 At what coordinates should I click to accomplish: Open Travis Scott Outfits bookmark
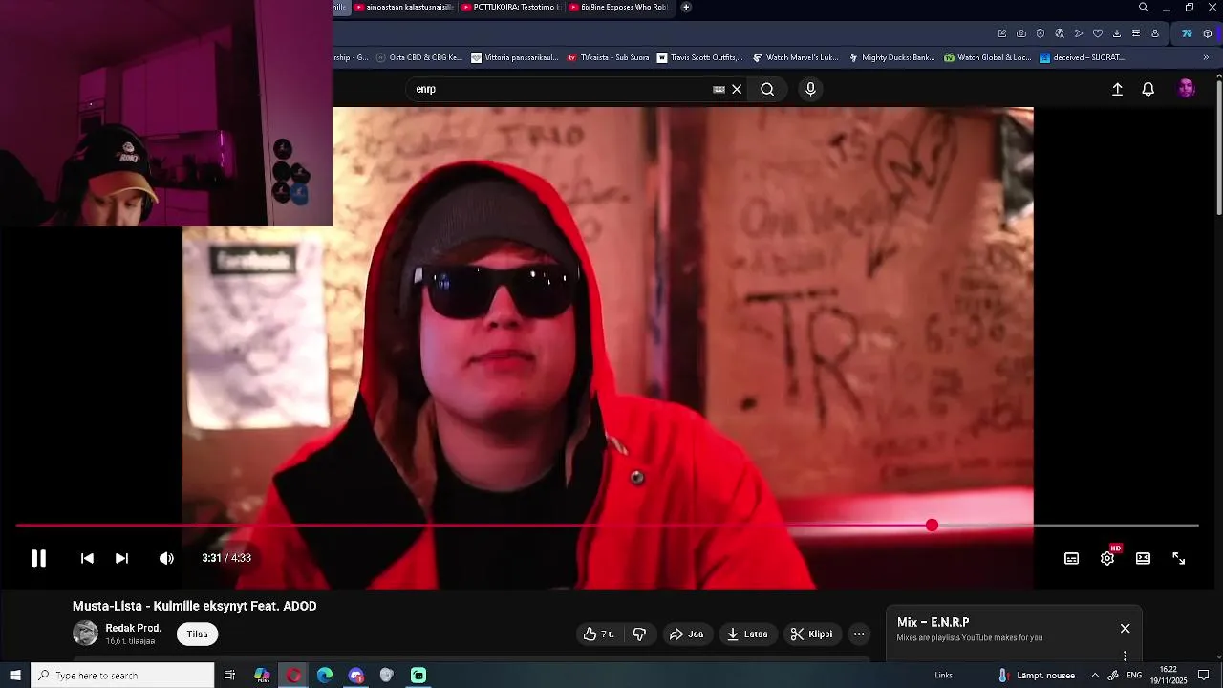(699, 57)
